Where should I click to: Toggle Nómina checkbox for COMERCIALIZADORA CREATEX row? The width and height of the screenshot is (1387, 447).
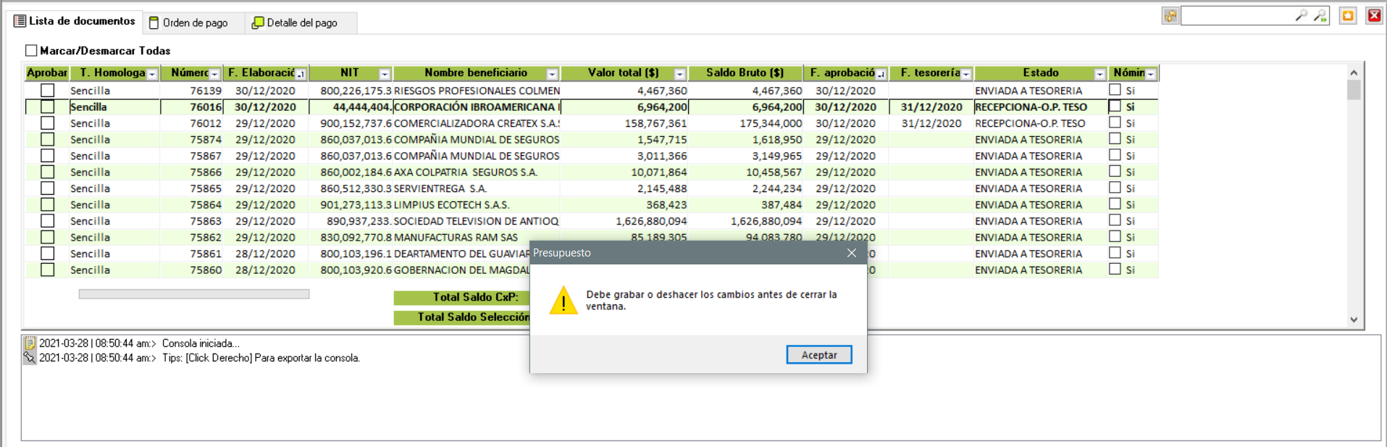point(1115,123)
